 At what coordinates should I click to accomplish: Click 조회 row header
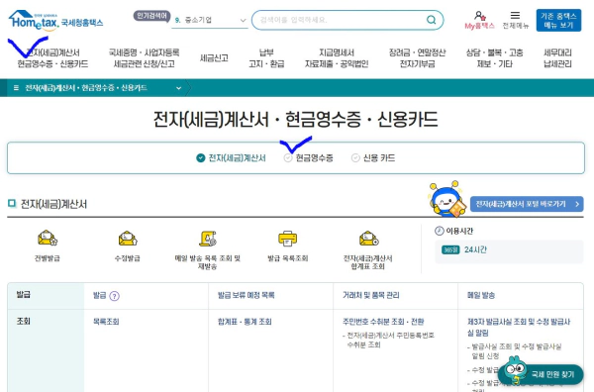point(23,322)
